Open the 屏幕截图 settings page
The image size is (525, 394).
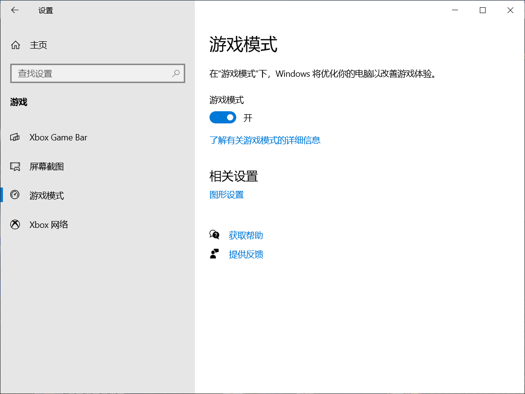click(47, 166)
